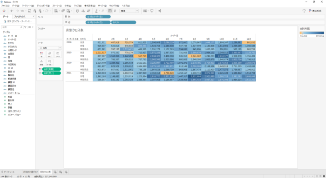The width and height of the screenshot is (326, 178).
Task: Switch to the アナリティクス tab
Action: pyautogui.click(x=20, y=17)
